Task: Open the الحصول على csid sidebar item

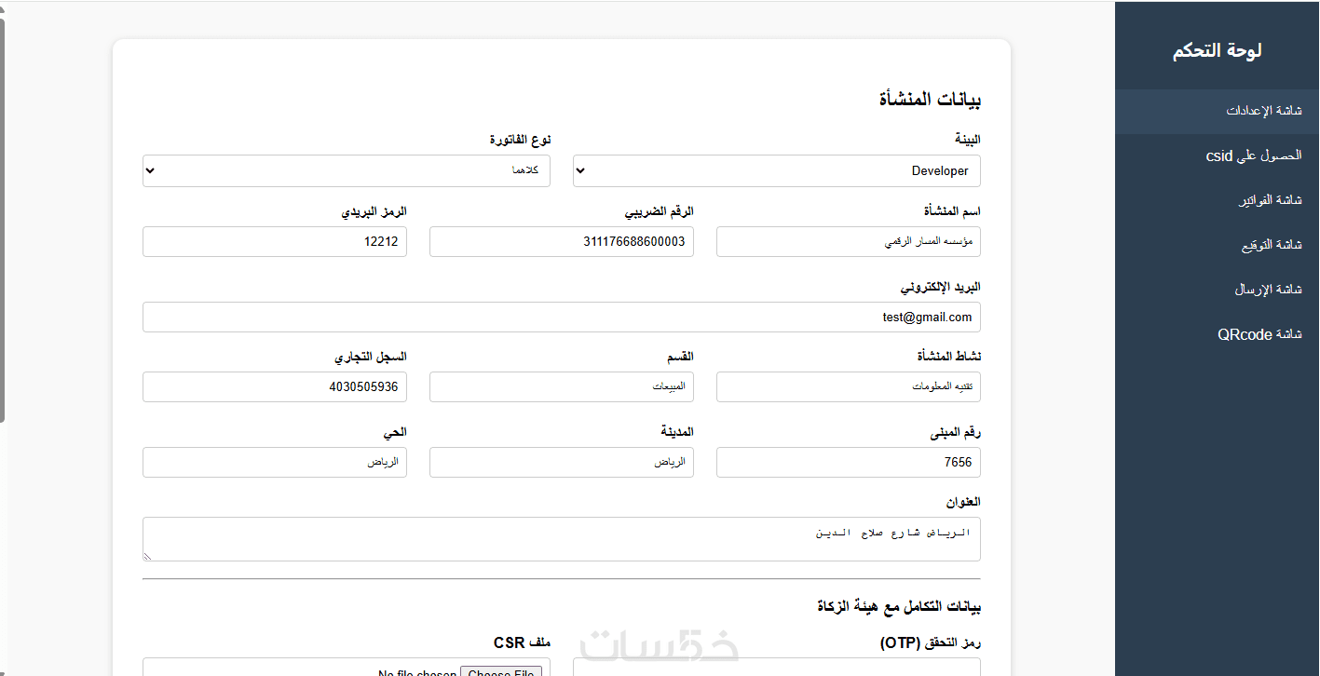Action: click(x=1217, y=155)
